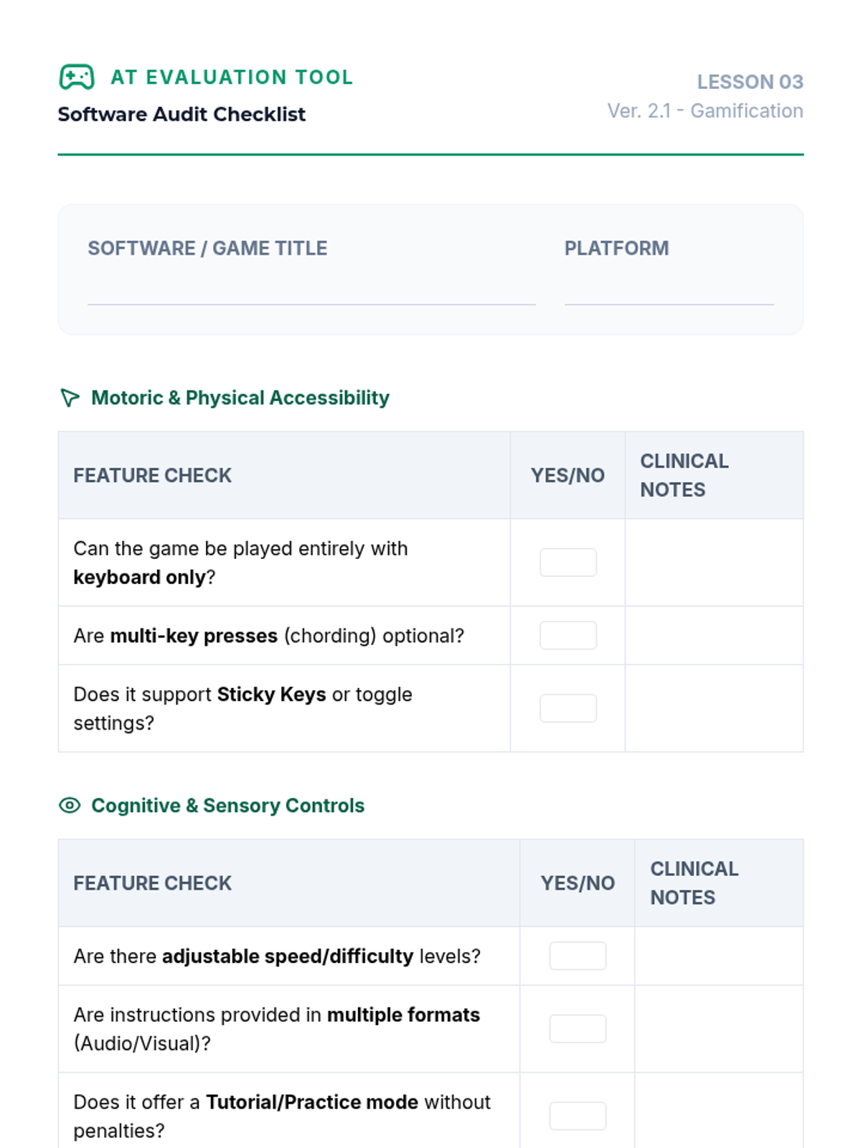Image resolution: width=861 pixels, height=1148 pixels.
Task: Check the Tutorial/Practice mode Yes/No box
Action: tap(578, 1116)
